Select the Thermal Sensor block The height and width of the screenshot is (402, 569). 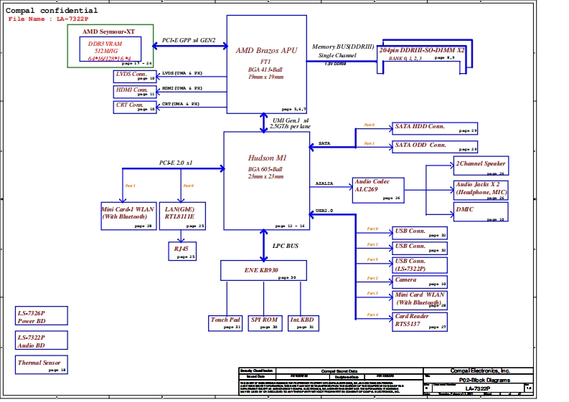click(42, 364)
